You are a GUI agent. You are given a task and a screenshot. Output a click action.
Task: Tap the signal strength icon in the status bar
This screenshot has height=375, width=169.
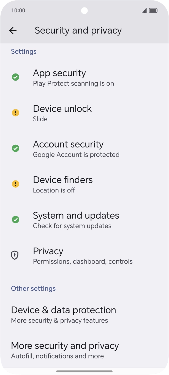pyautogui.click(x=144, y=10)
